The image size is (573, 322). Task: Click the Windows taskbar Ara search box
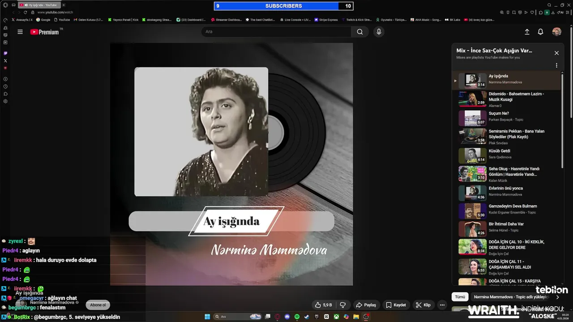pyautogui.click(x=238, y=317)
